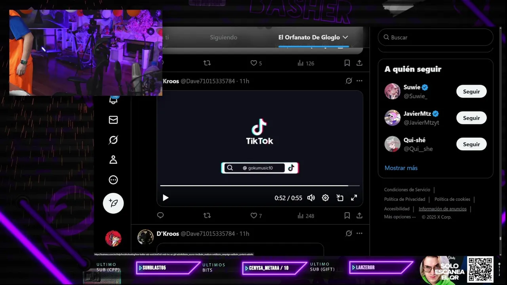The height and width of the screenshot is (285, 507).
Task: Enter fullscreen on the video
Action: (354, 198)
